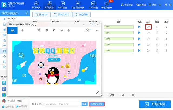
Task: Open folder icon in fifth file row
Action: [148, 51]
